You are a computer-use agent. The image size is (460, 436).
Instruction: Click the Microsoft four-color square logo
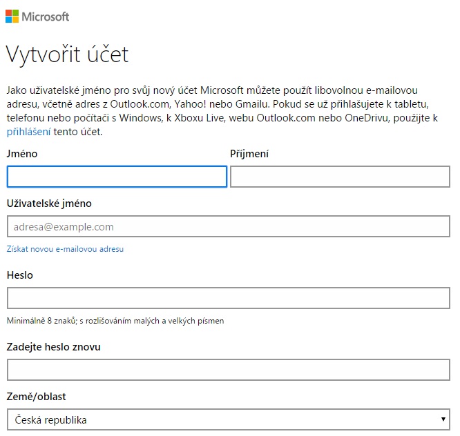(12, 16)
